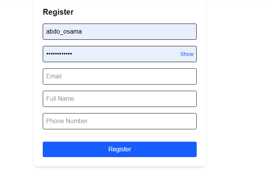Click the blue Show text in password box
The height and width of the screenshot is (188, 266).
coord(187,54)
